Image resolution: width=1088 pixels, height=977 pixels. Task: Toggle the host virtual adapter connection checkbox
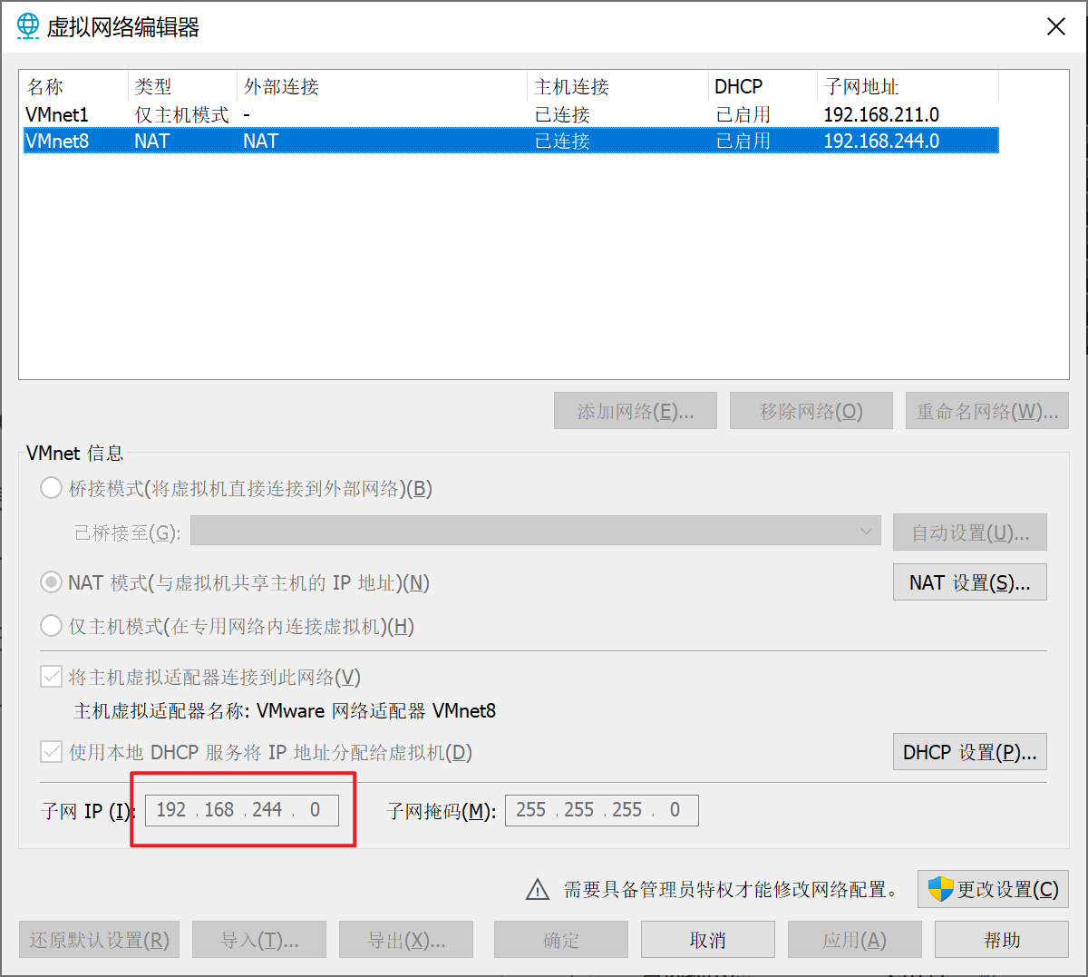pyautogui.click(x=52, y=677)
